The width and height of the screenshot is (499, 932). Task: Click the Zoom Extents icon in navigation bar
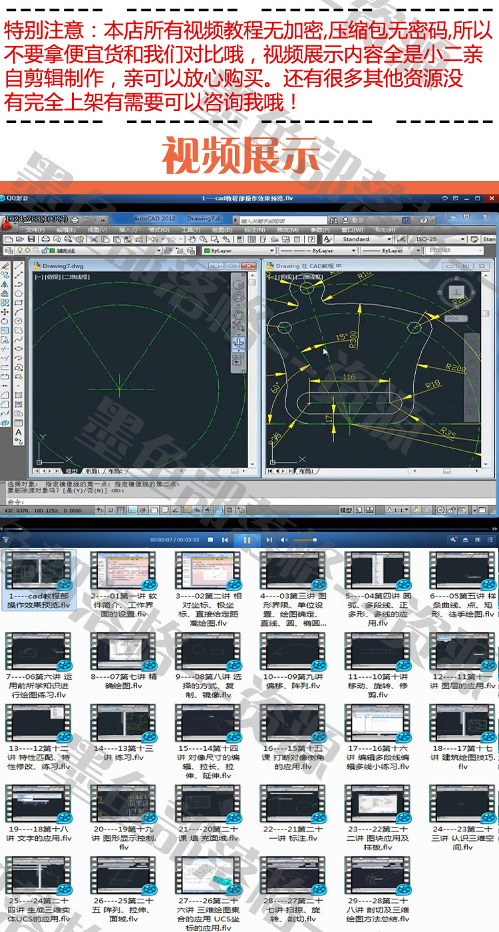pyautogui.click(x=238, y=328)
